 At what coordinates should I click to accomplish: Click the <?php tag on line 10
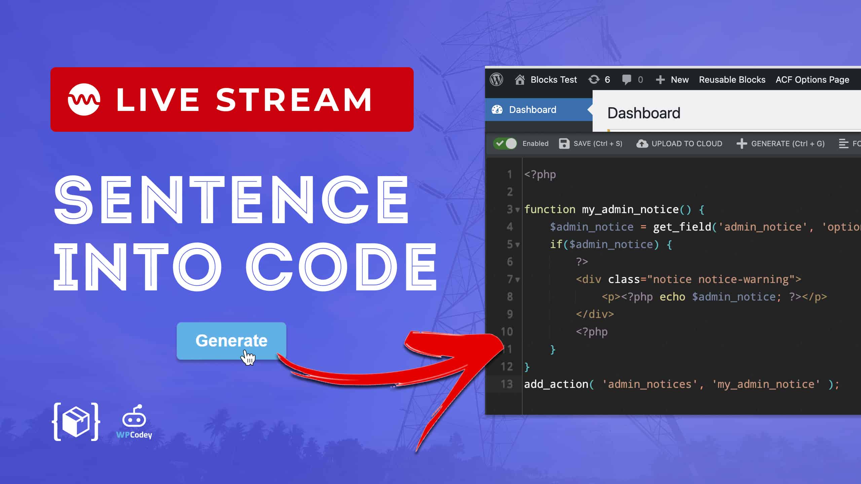click(592, 332)
